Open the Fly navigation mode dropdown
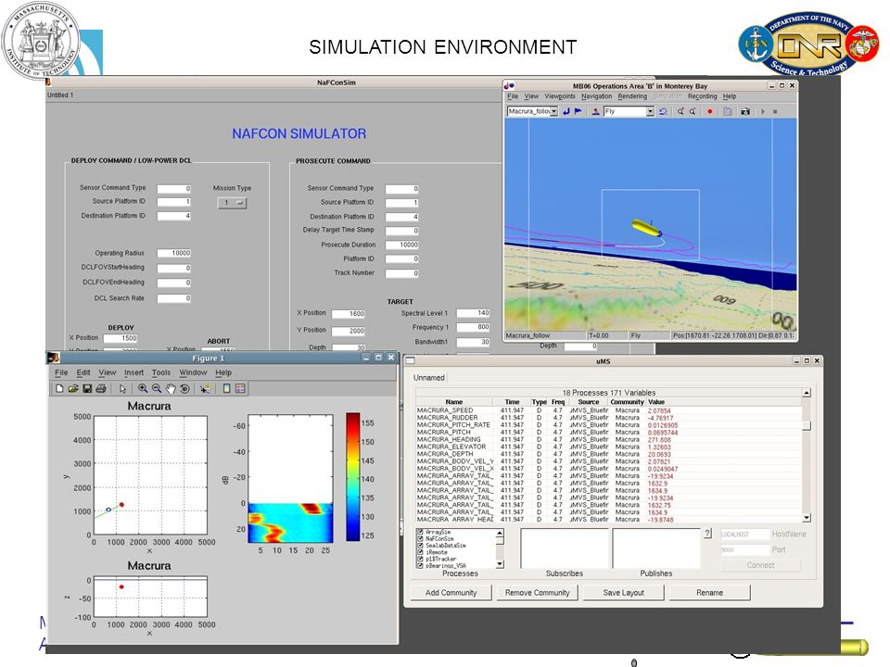890x667 pixels. click(x=650, y=112)
